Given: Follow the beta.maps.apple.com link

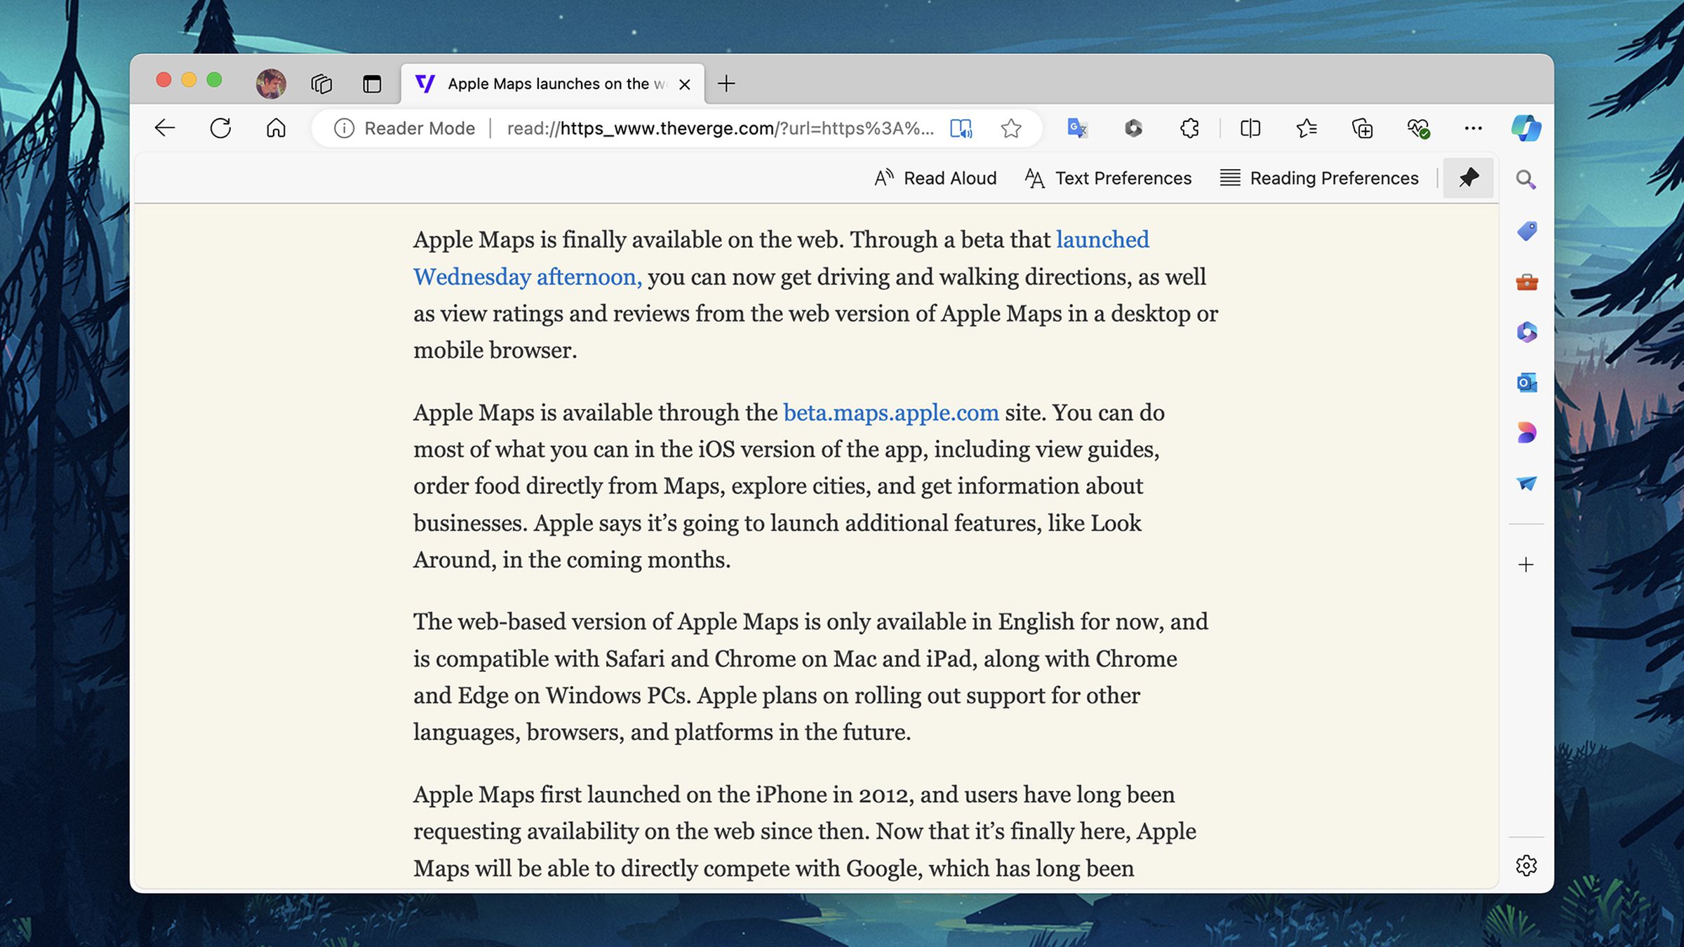Looking at the screenshot, I should coord(890,412).
